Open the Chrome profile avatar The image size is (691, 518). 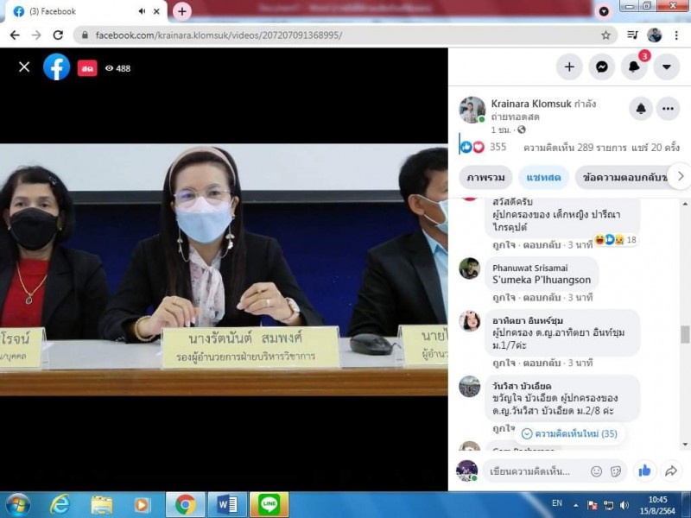654,35
